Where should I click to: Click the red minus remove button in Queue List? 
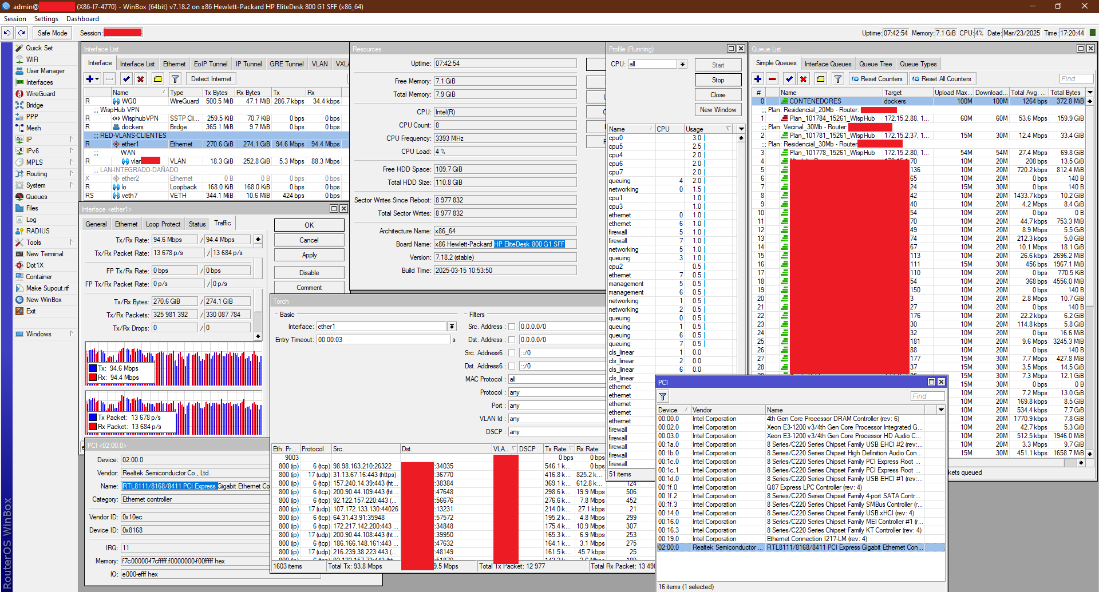point(772,79)
